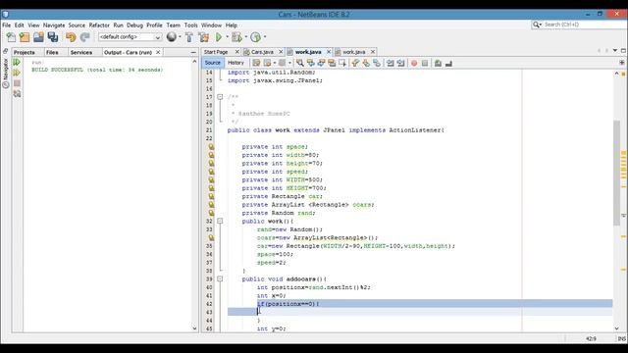Viewport: 628px width, 353px height.
Task: Click the Open Project toolbar icon
Action: pos(38,37)
